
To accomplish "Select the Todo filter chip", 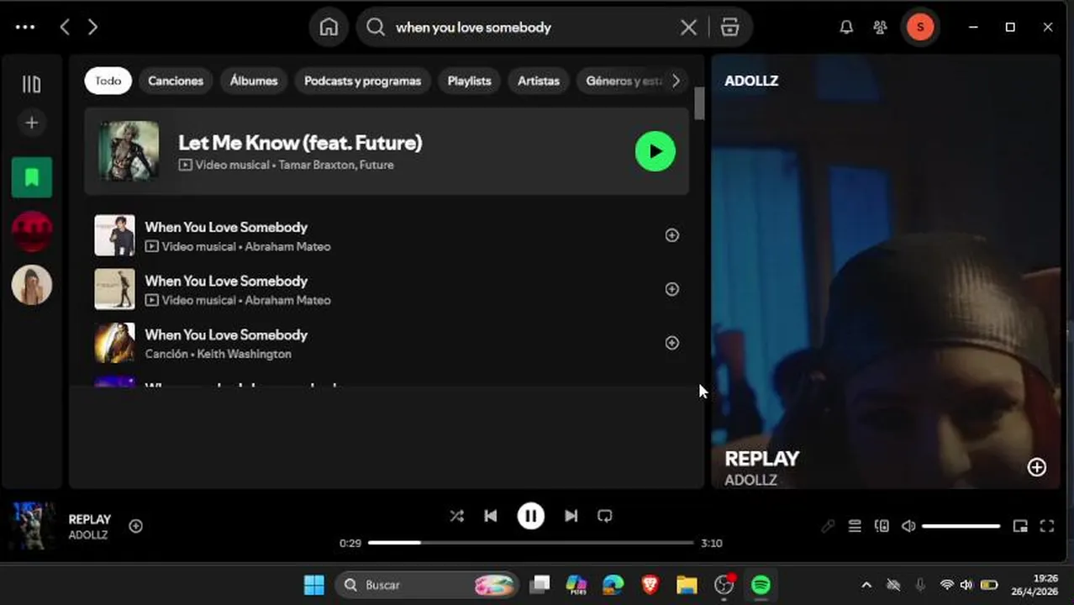I will (x=108, y=81).
